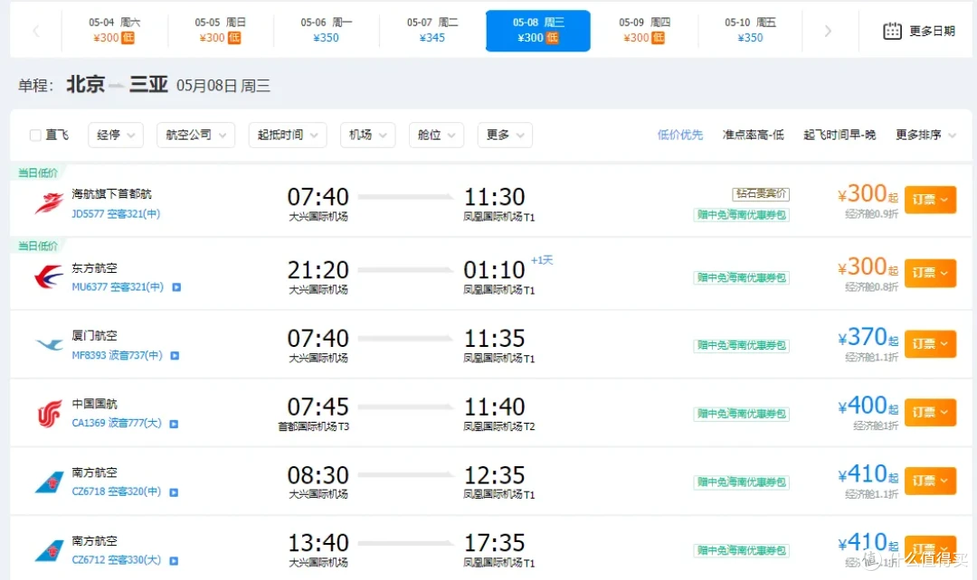The height and width of the screenshot is (580, 977).
Task: Click the 中国国航 airline logo
Action: 49,413
